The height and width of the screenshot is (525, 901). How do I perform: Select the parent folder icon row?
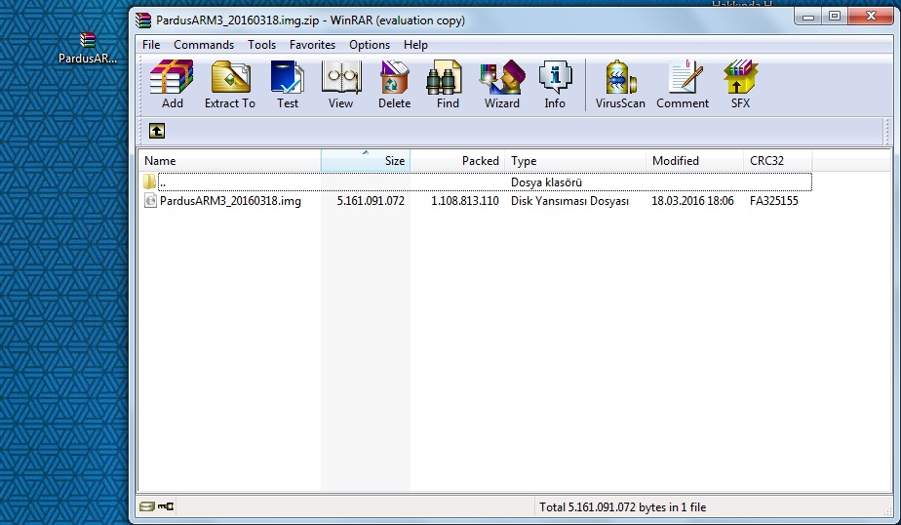coord(150,182)
